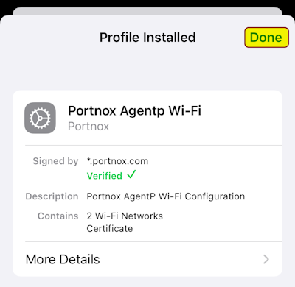Image resolution: width=295 pixels, height=287 pixels.
Task: Click the Description label
Action: (x=52, y=196)
